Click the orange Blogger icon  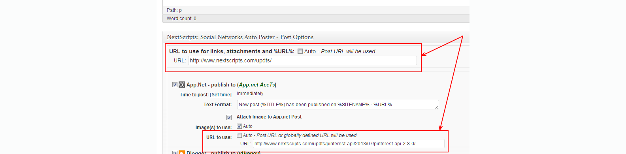182,152
